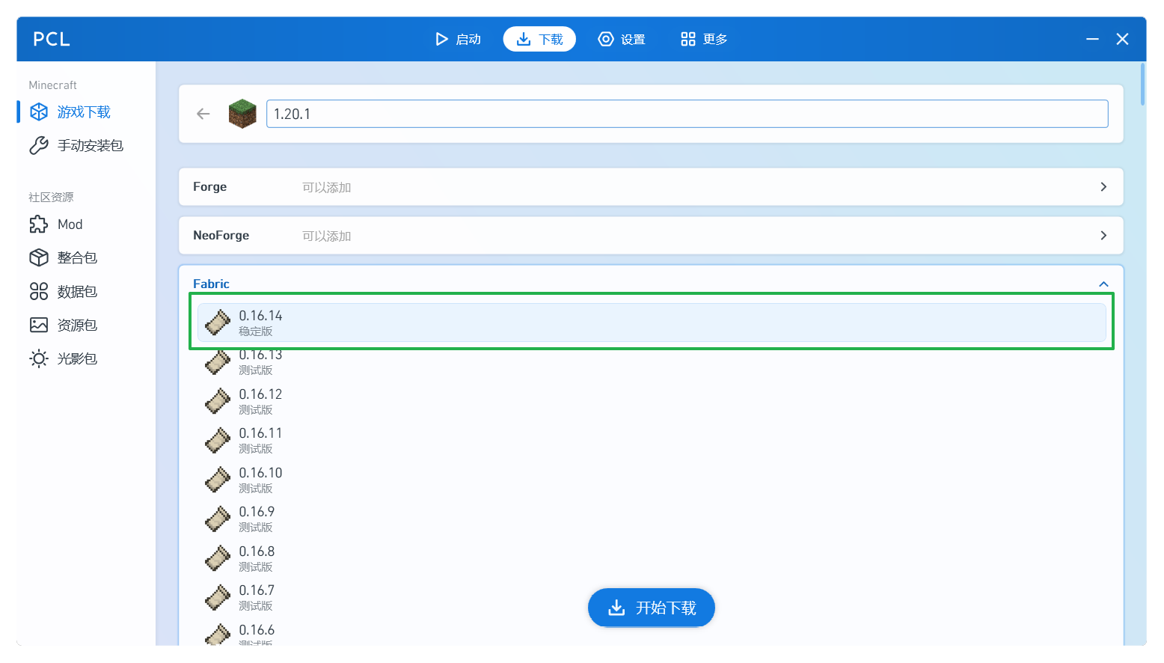The width and height of the screenshot is (1164, 663).
Task: Click the 游戏下载 cube icon
Action: click(39, 111)
